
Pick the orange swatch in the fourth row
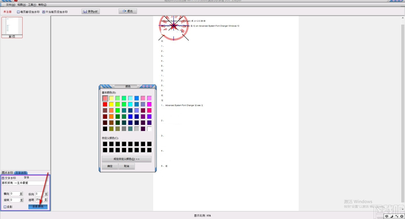[111, 116]
